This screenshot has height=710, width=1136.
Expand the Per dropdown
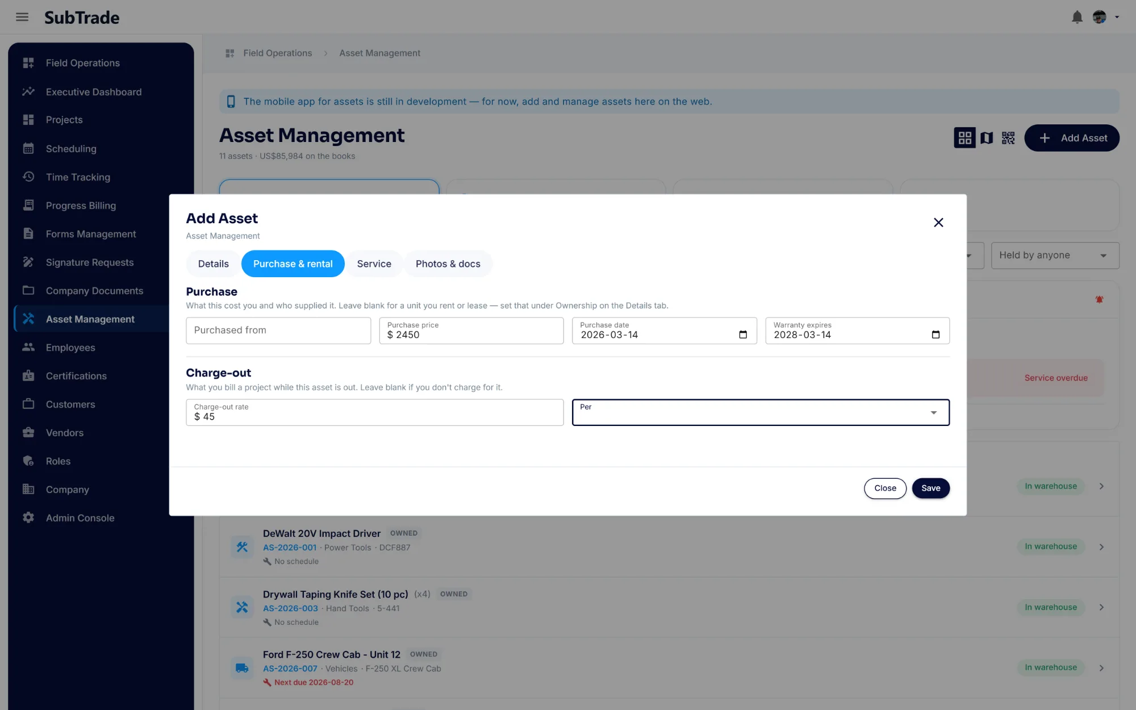(761, 412)
